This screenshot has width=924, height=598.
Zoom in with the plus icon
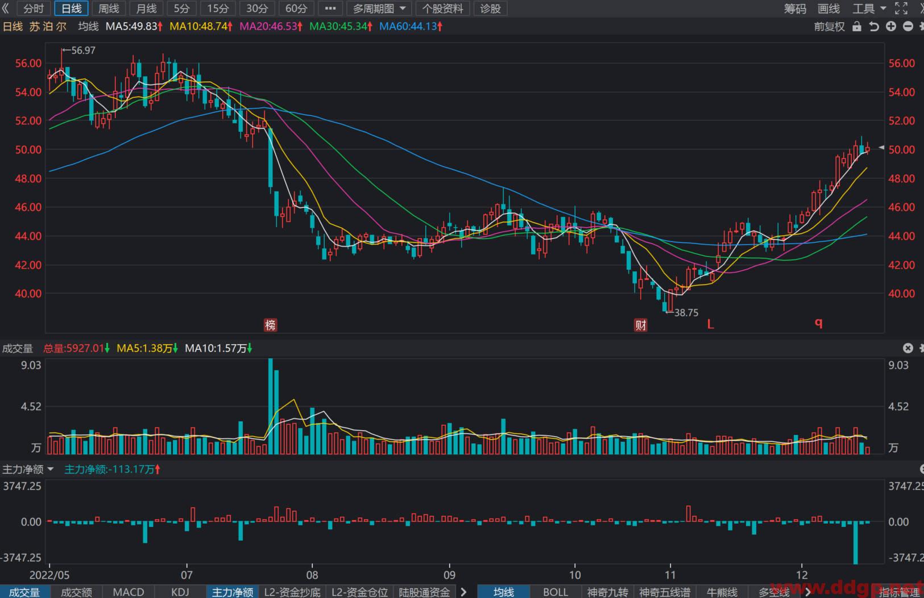coord(891,26)
